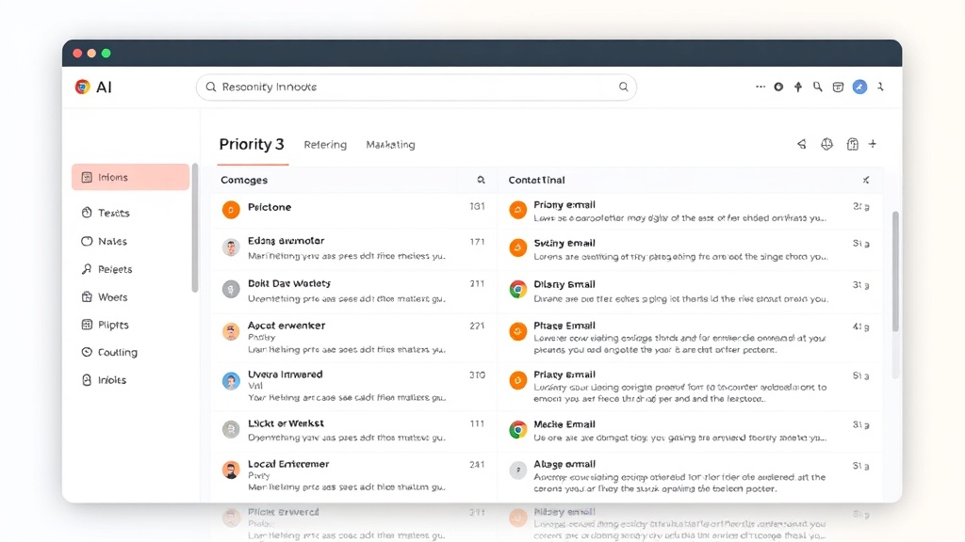Viewport: 965px width, 542px height.
Task: Click the blue round profile icon
Action: click(859, 87)
